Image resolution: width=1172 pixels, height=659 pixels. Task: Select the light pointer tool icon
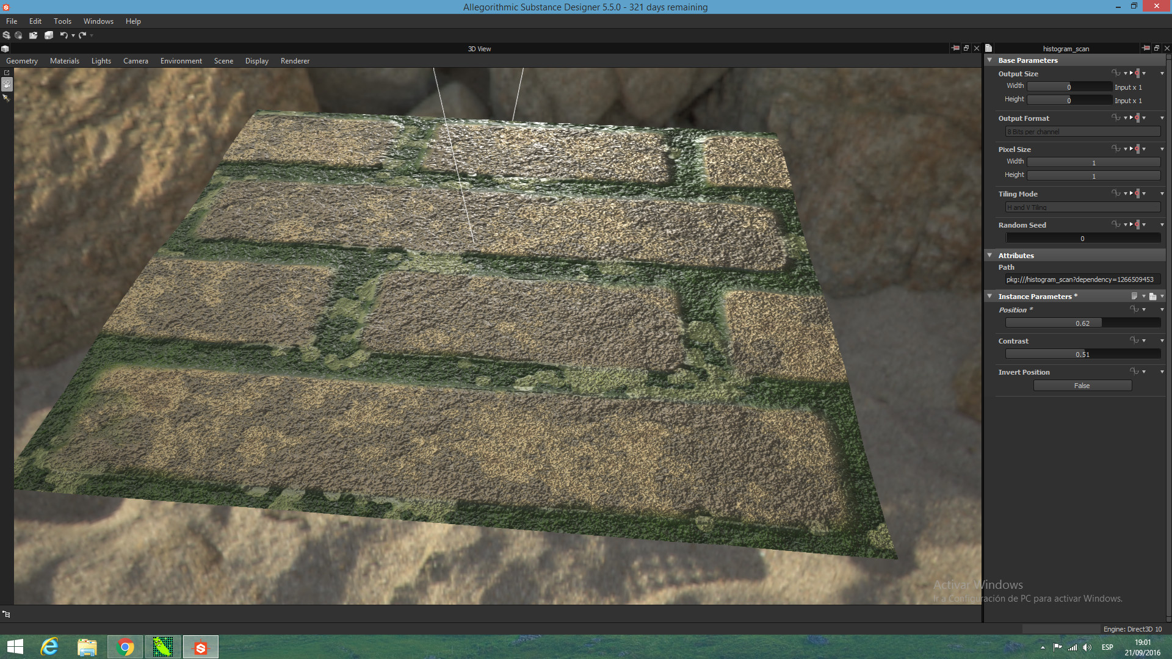coord(7,98)
